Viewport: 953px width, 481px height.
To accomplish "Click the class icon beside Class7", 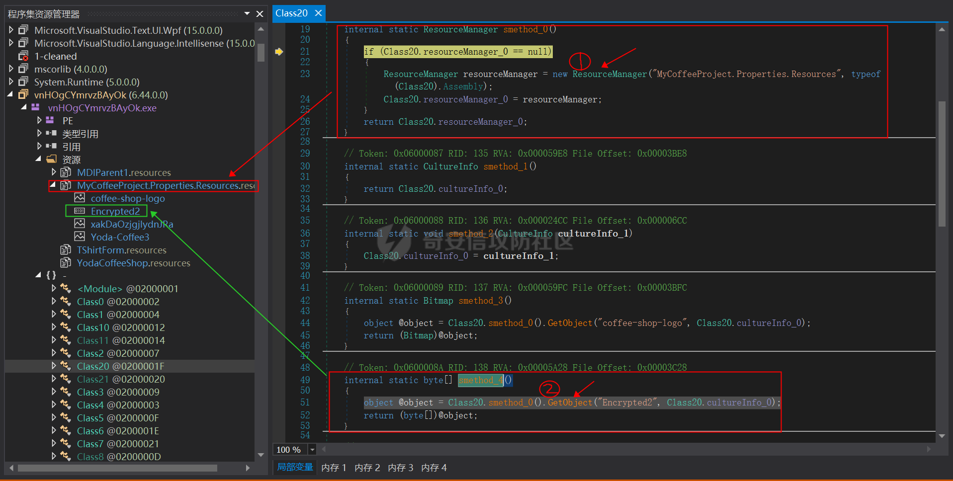I will (65, 443).
